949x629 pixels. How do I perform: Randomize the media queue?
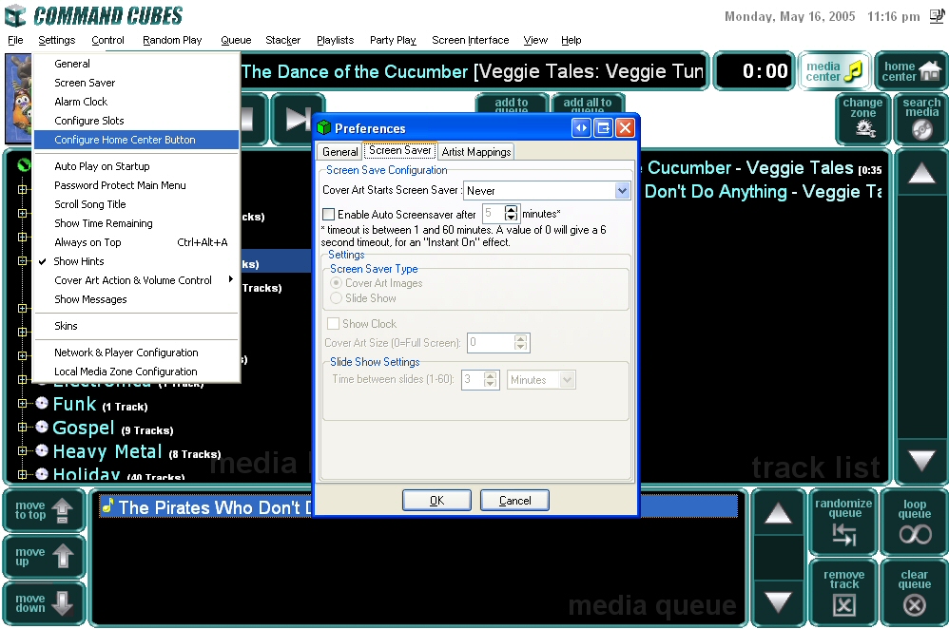pyautogui.click(x=843, y=522)
